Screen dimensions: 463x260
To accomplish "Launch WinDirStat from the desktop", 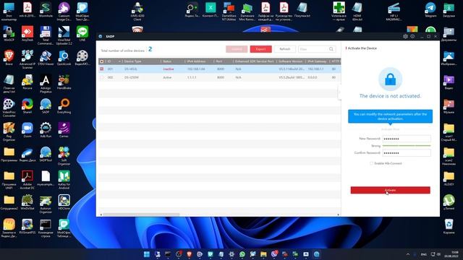I will pos(27,202).
